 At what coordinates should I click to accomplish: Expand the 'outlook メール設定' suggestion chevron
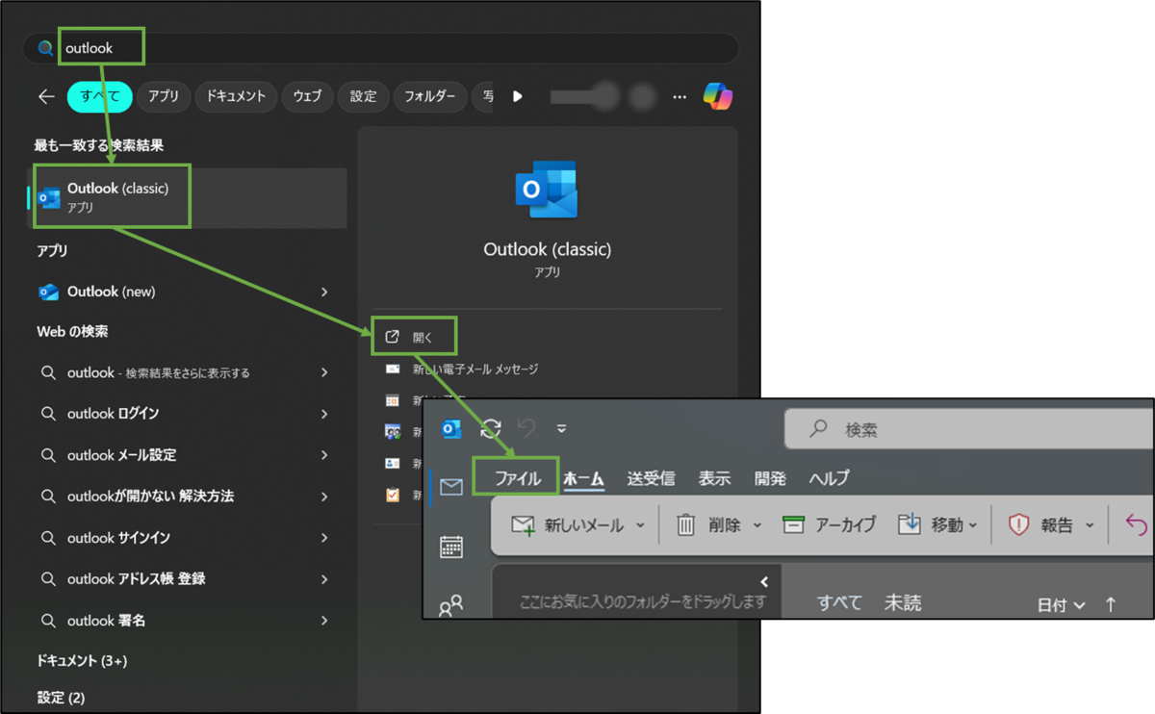coord(324,455)
